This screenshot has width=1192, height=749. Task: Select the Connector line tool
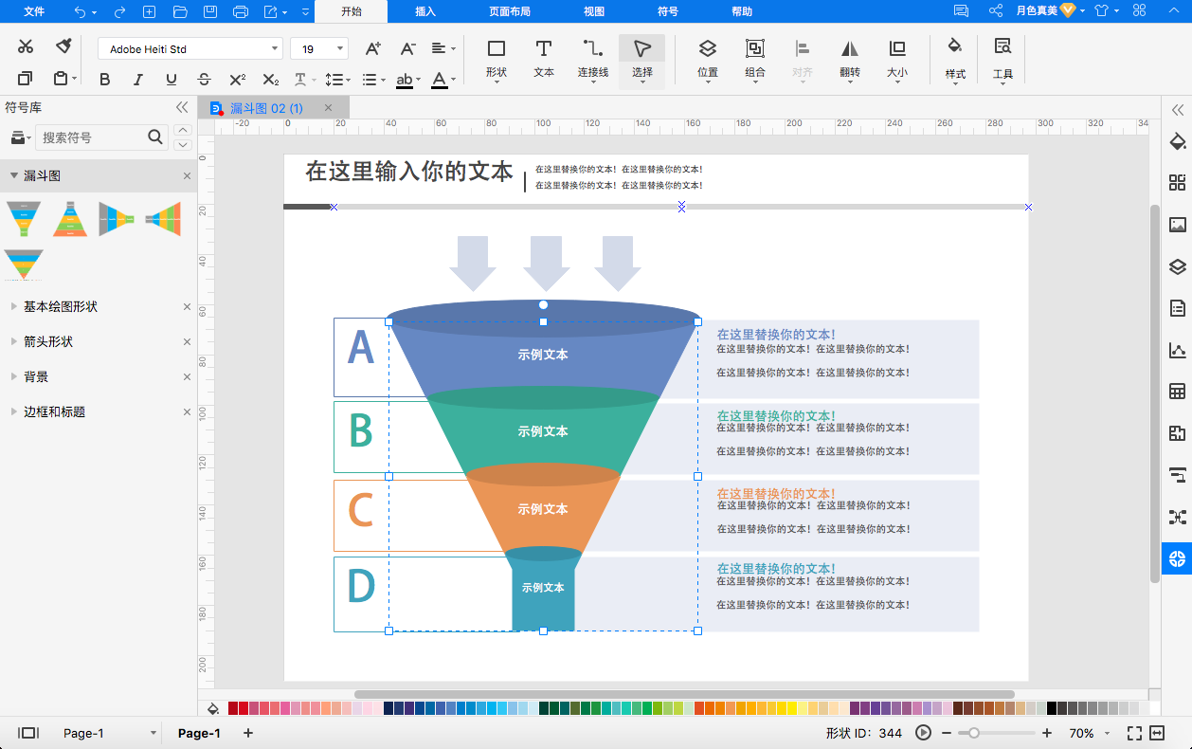pos(593,59)
